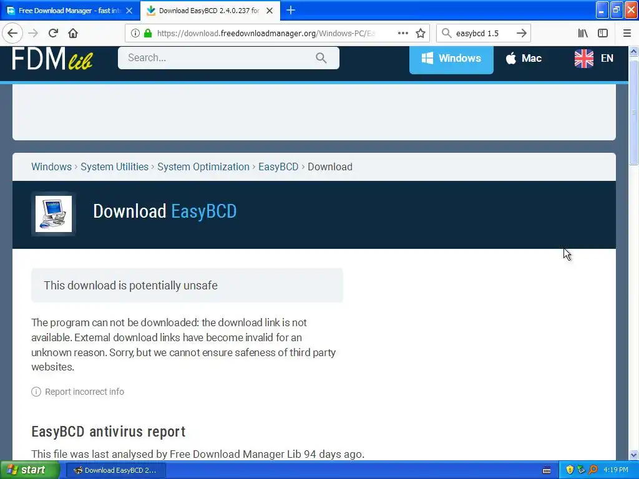Open the Windows start menu
Viewport: 639px width, 479px height.
coord(30,470)
